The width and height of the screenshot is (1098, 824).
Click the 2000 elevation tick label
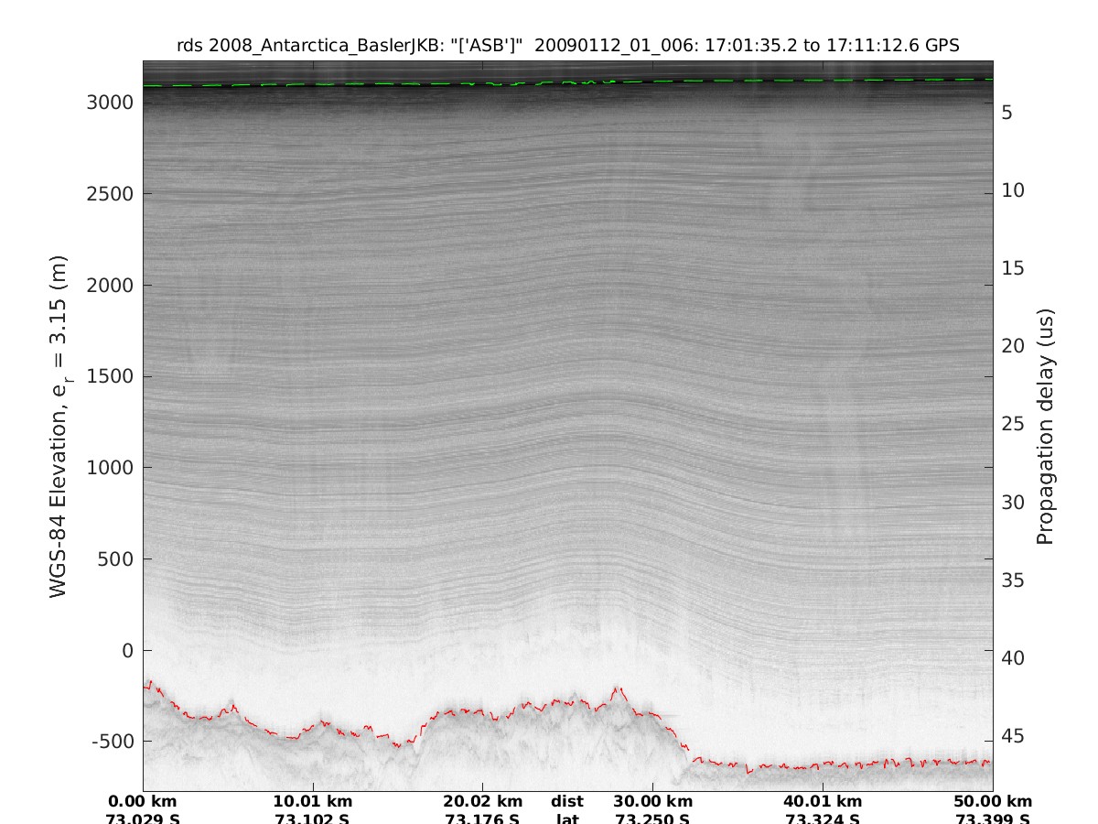(x=110, y=286)
